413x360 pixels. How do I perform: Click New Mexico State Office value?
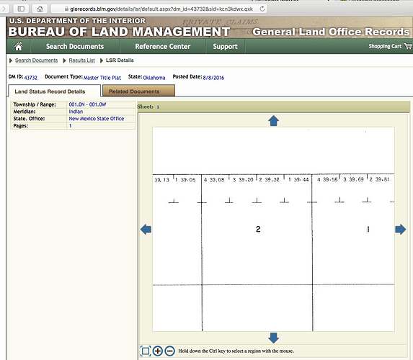[97, 119]
